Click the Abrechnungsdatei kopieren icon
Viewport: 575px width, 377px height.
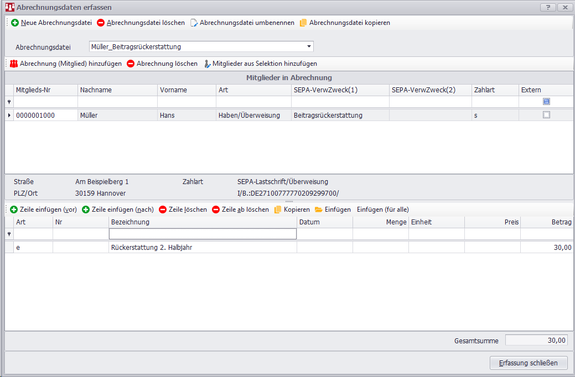(x=303, y=23)
